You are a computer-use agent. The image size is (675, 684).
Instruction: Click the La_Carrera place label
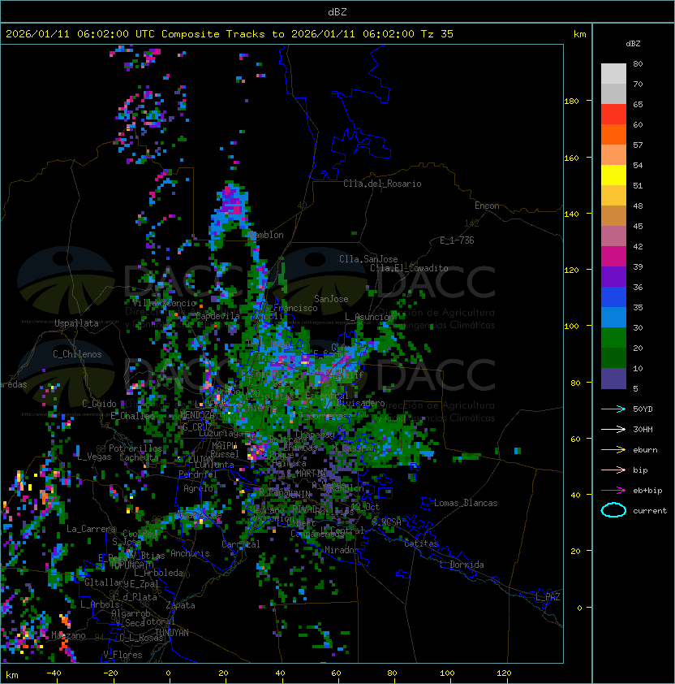click(x=92, y=529)
